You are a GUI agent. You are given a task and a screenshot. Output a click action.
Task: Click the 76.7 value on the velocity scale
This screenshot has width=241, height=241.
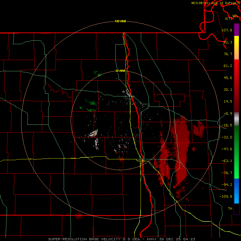pos(228,54)
